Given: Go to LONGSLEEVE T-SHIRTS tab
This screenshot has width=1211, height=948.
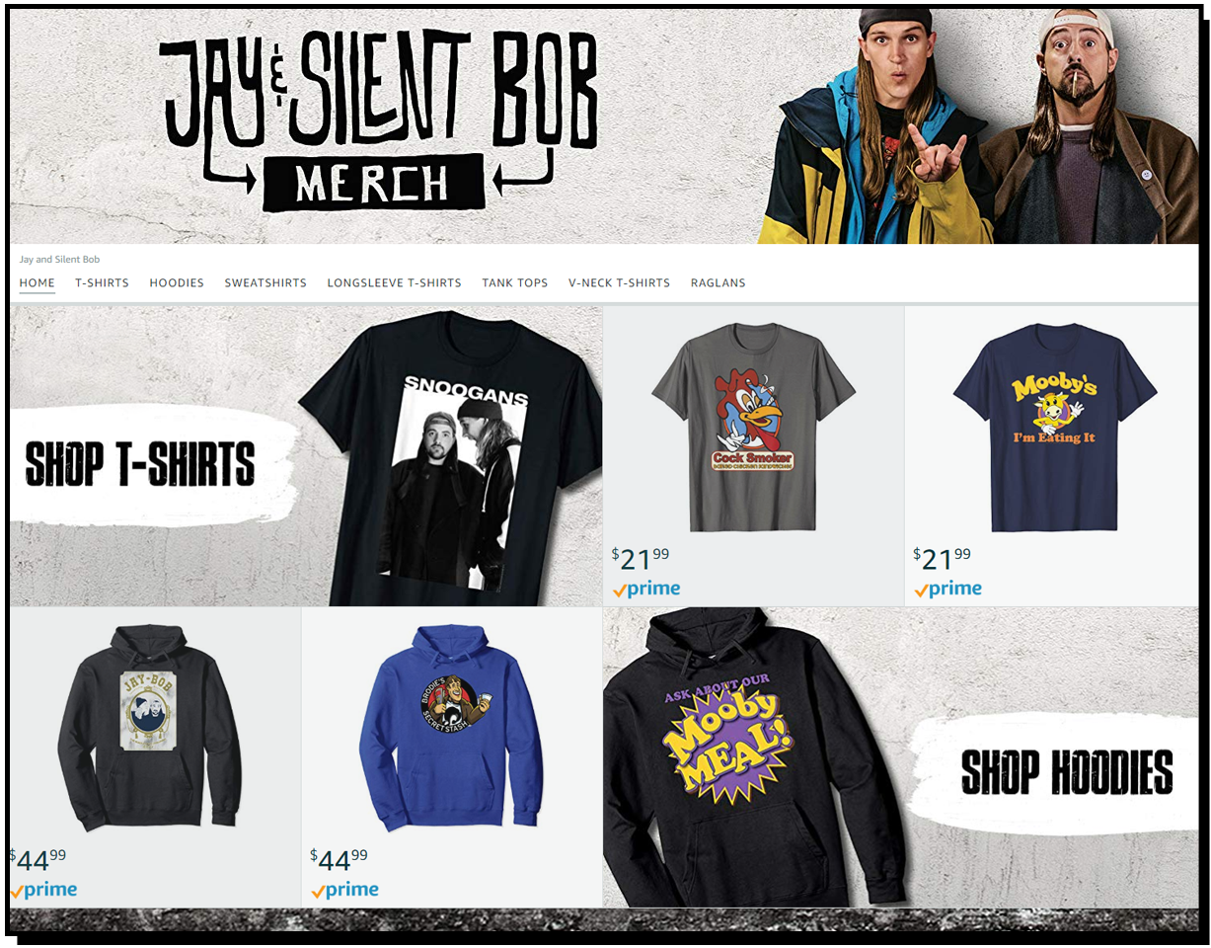Looking at the screenshot, I should (395, 282).
